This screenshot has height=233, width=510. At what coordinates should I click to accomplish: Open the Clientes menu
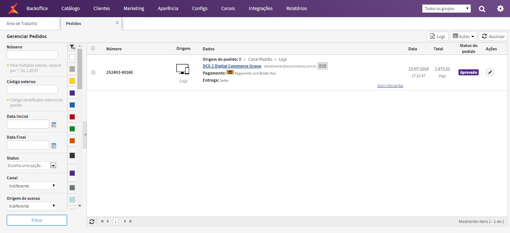(102, 9)
